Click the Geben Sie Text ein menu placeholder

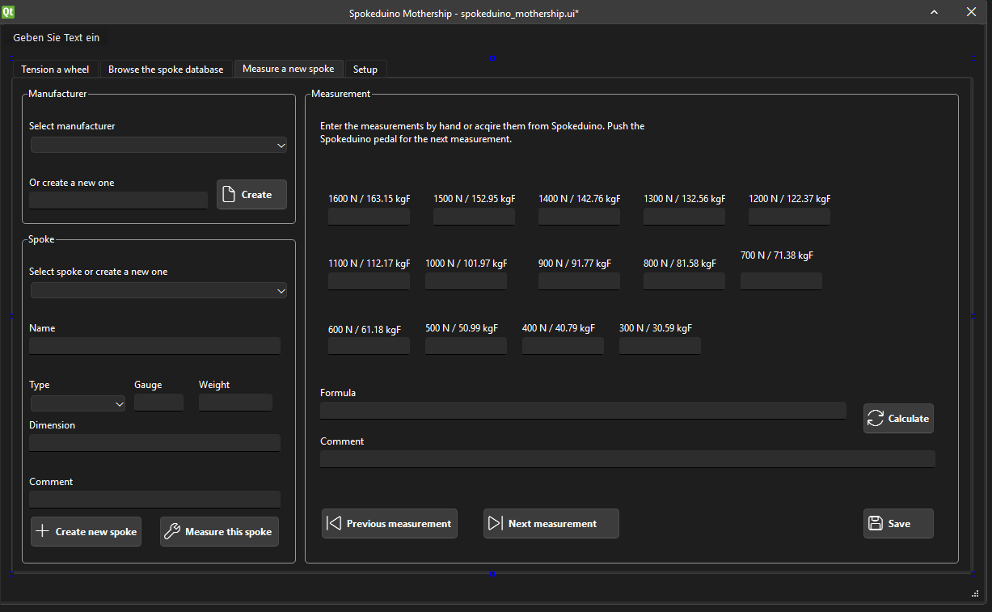(x=57, y=37)
